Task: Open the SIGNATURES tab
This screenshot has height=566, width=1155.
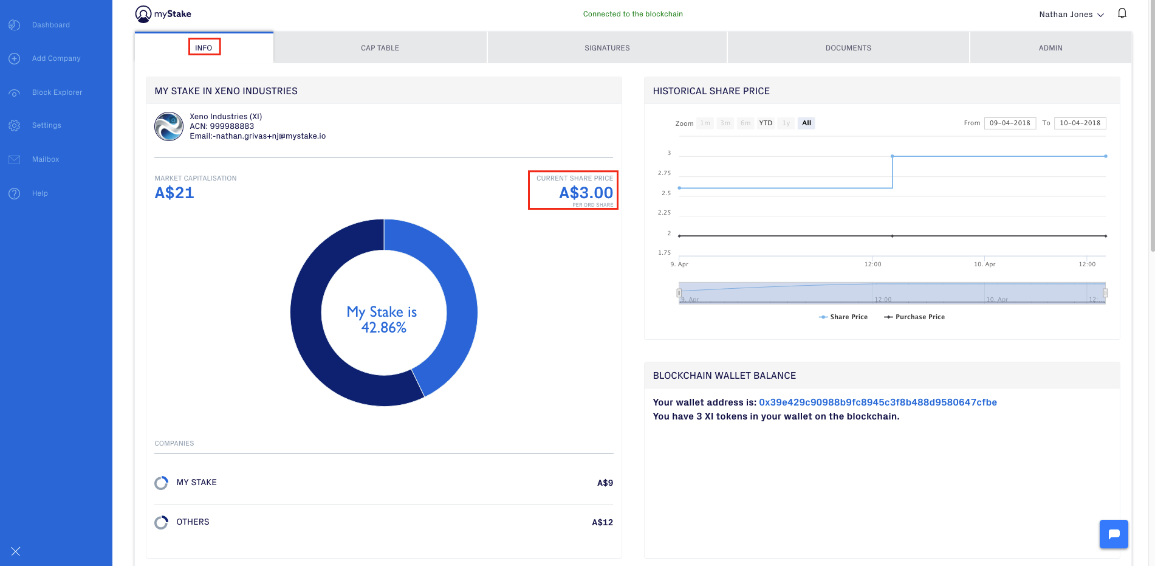Action: click(607, 48)
